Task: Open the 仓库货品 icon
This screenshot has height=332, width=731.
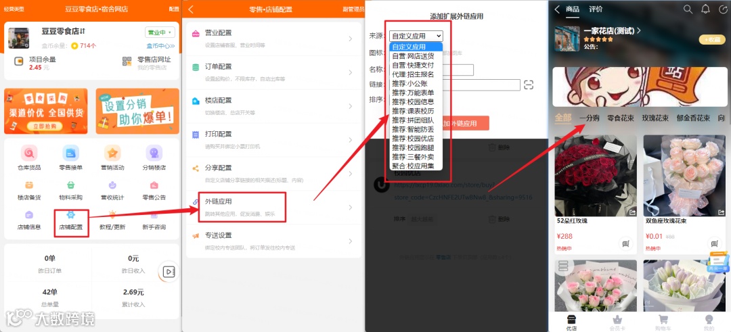Action: pyautogui.click(x=29, y=153)
